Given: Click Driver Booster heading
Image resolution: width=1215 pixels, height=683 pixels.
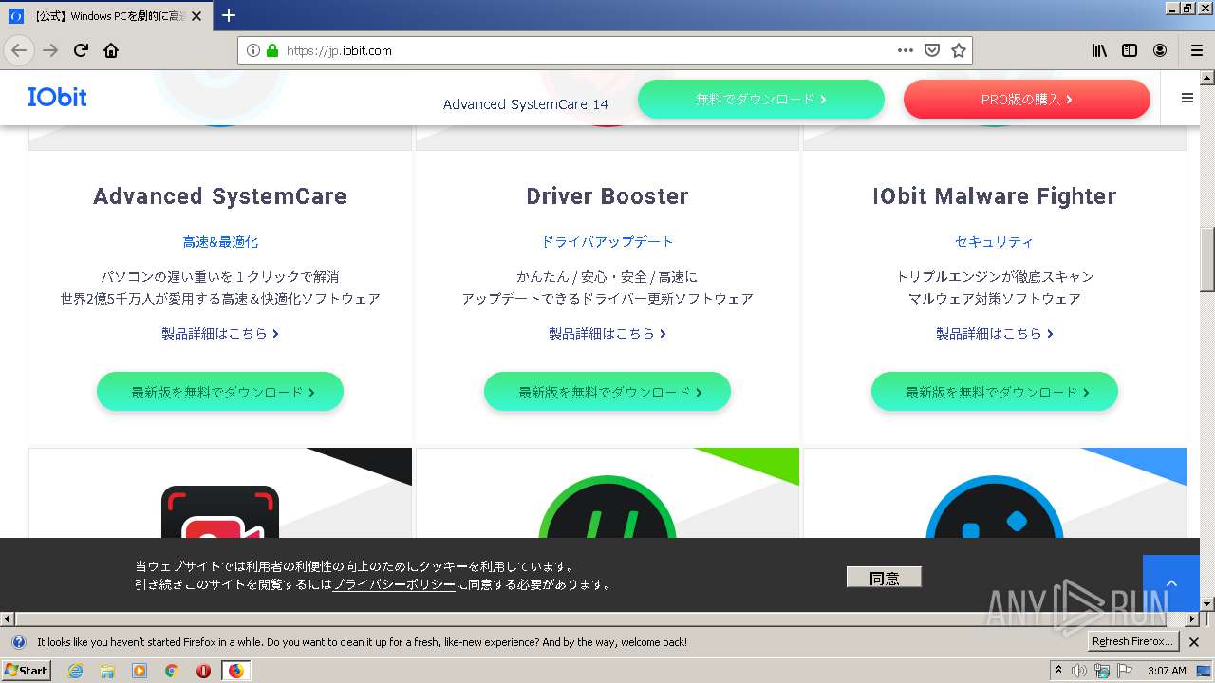Looking at the screenshot, I should [607, 196].
